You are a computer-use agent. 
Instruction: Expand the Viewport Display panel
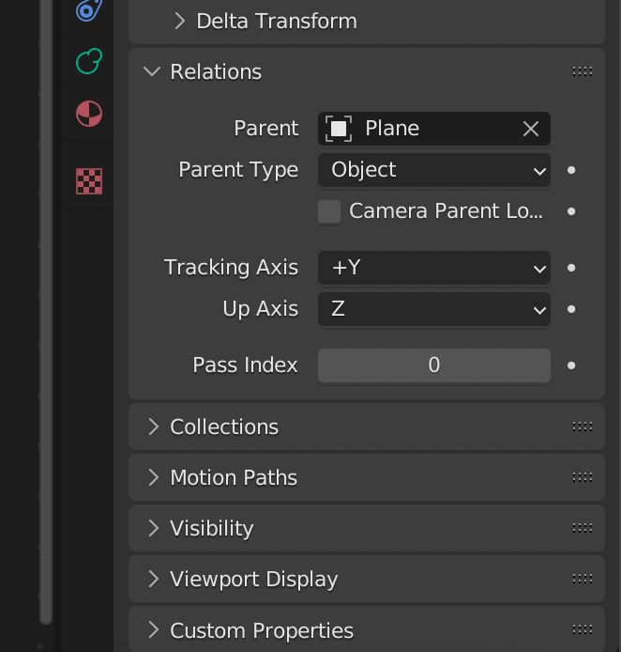tap(153, 579)
